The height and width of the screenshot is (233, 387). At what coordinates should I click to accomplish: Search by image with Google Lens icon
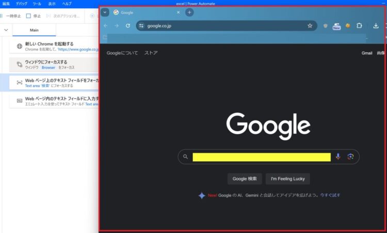[x=350, y=157]
